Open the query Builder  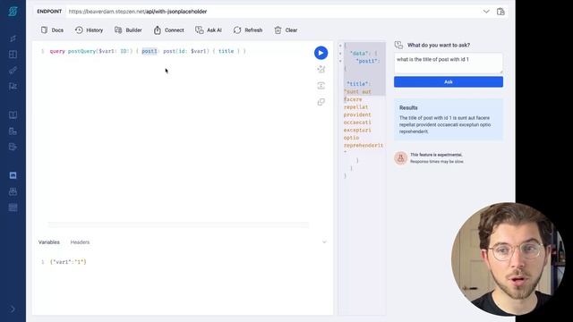(128, 30)
